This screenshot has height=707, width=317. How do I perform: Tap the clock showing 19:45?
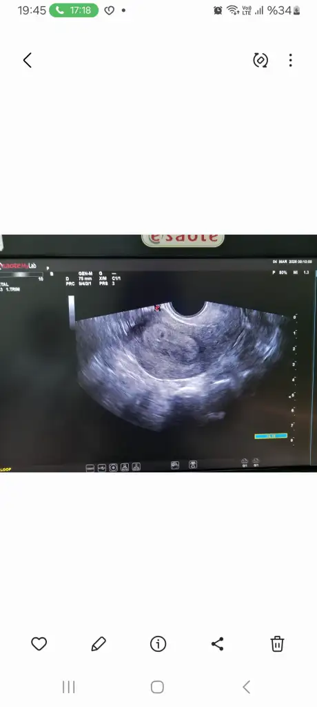32,10
